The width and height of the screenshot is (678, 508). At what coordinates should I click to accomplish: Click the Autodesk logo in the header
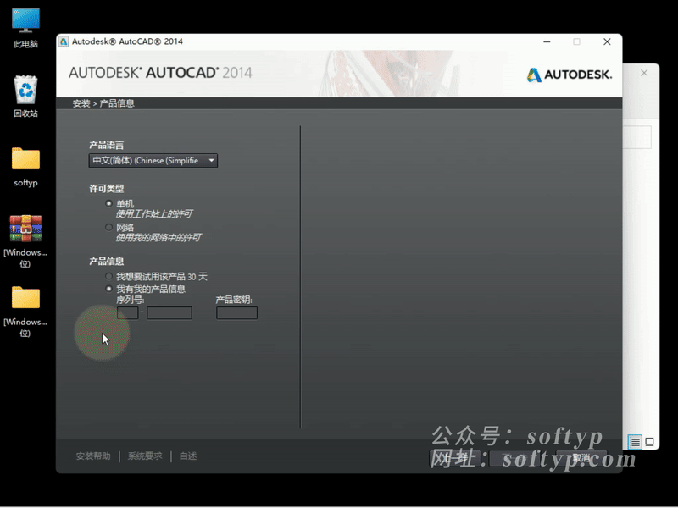pyautogui.click(x=569, y=75)
